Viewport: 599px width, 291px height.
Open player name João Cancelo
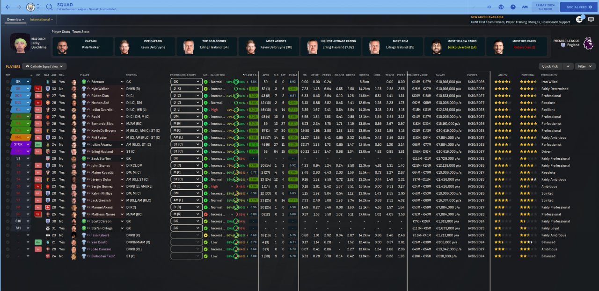(101, 249)
